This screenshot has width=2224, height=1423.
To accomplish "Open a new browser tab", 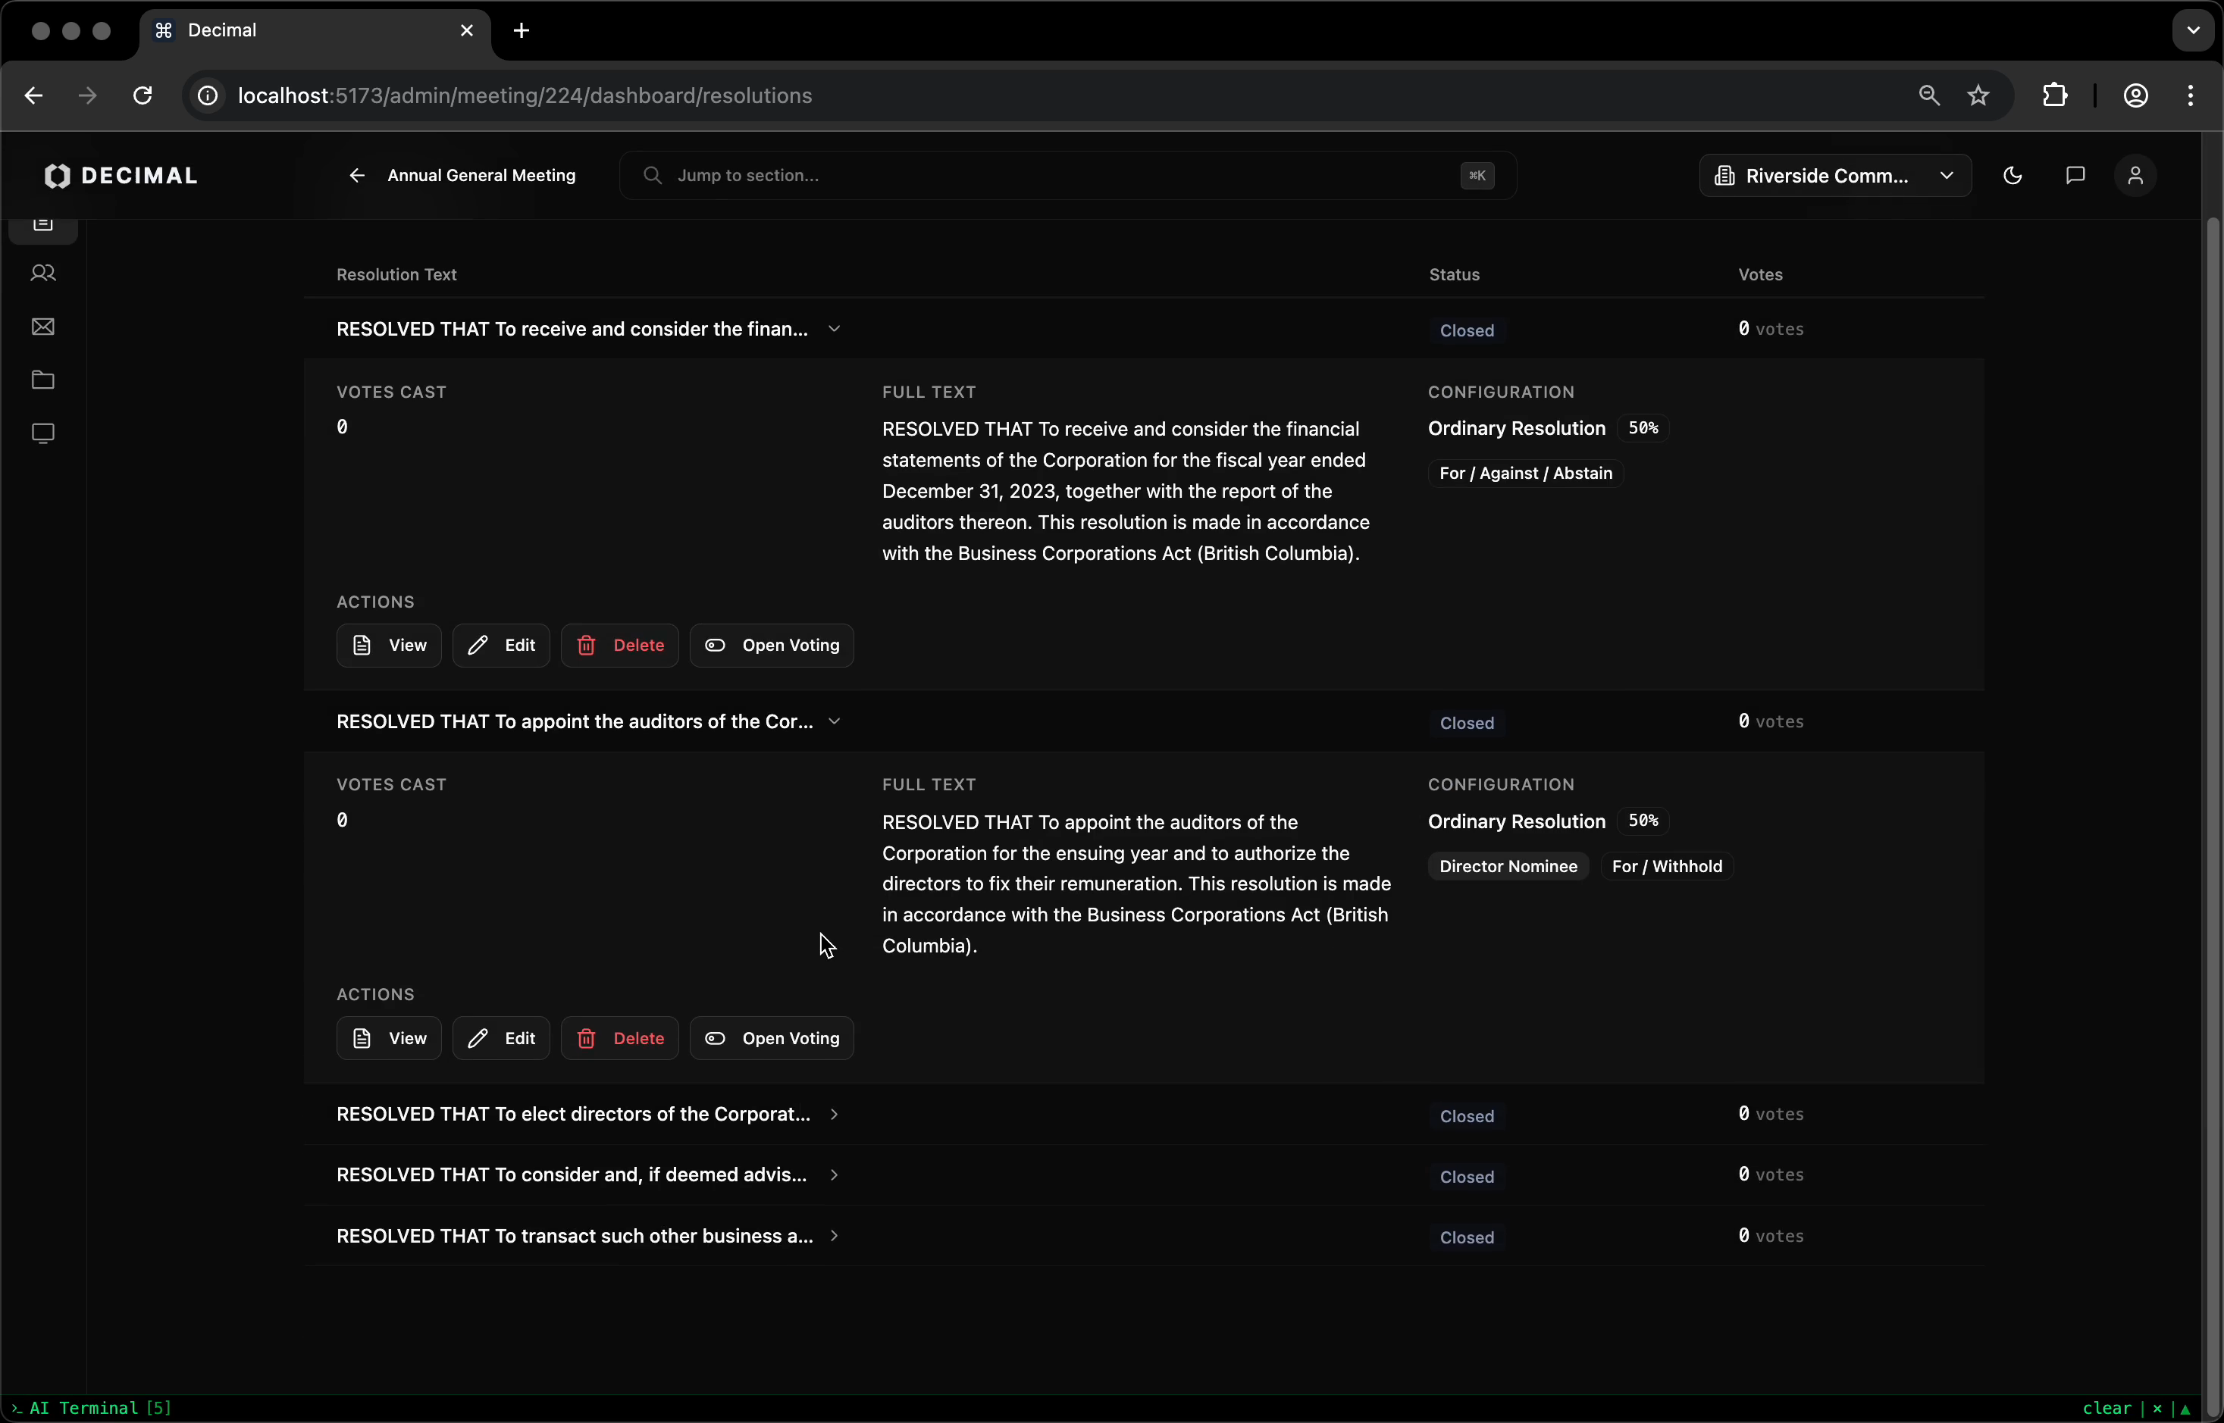I will (x=522, y=30).
